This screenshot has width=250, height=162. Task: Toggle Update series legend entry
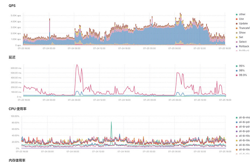(242, 24)
